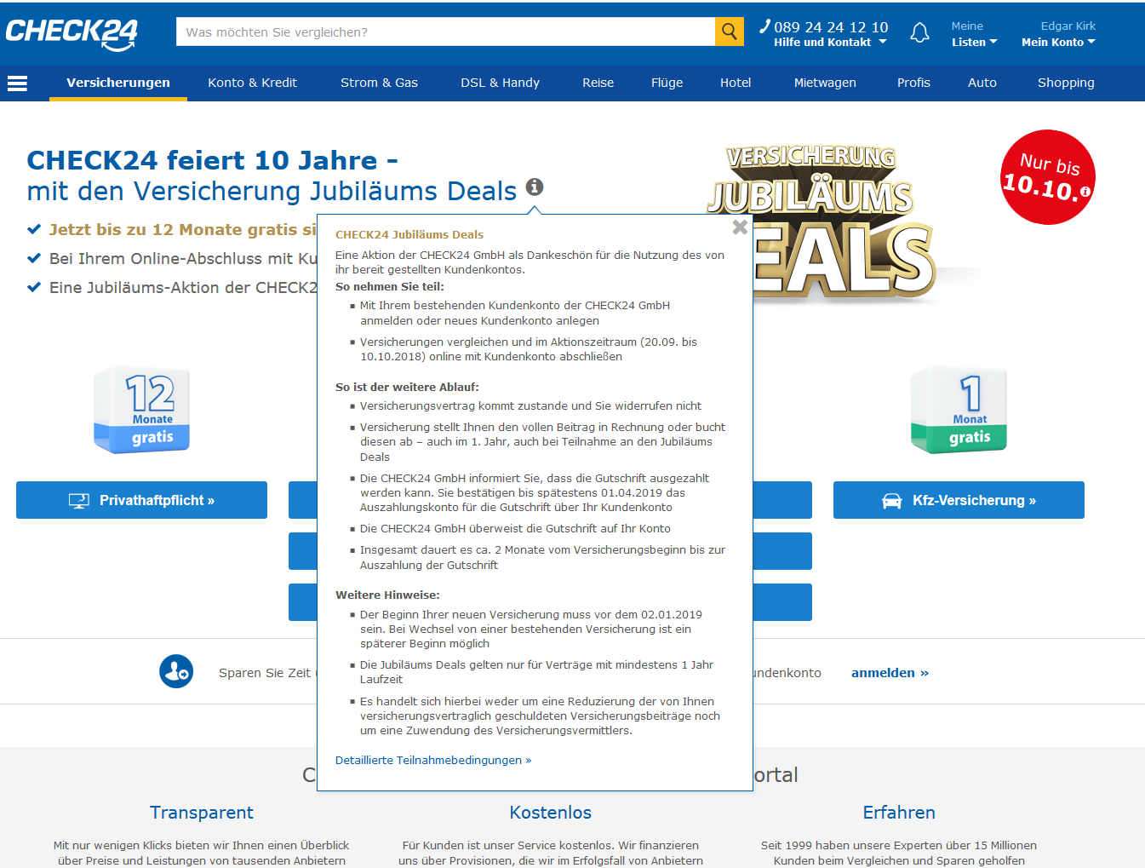
Task: Click the CHECK24 Jubiläums Deals popup title
Action: (409, 234)
